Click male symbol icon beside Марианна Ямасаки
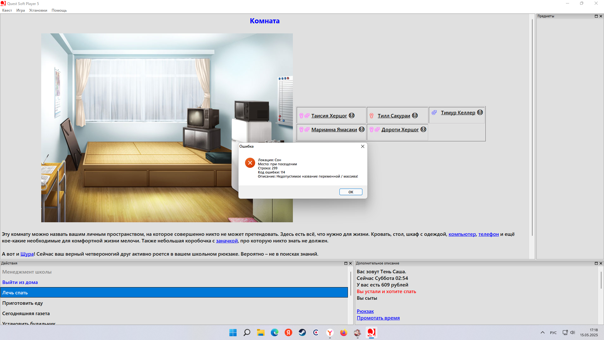Screen dimensions: 604x340 coord(307,129)
